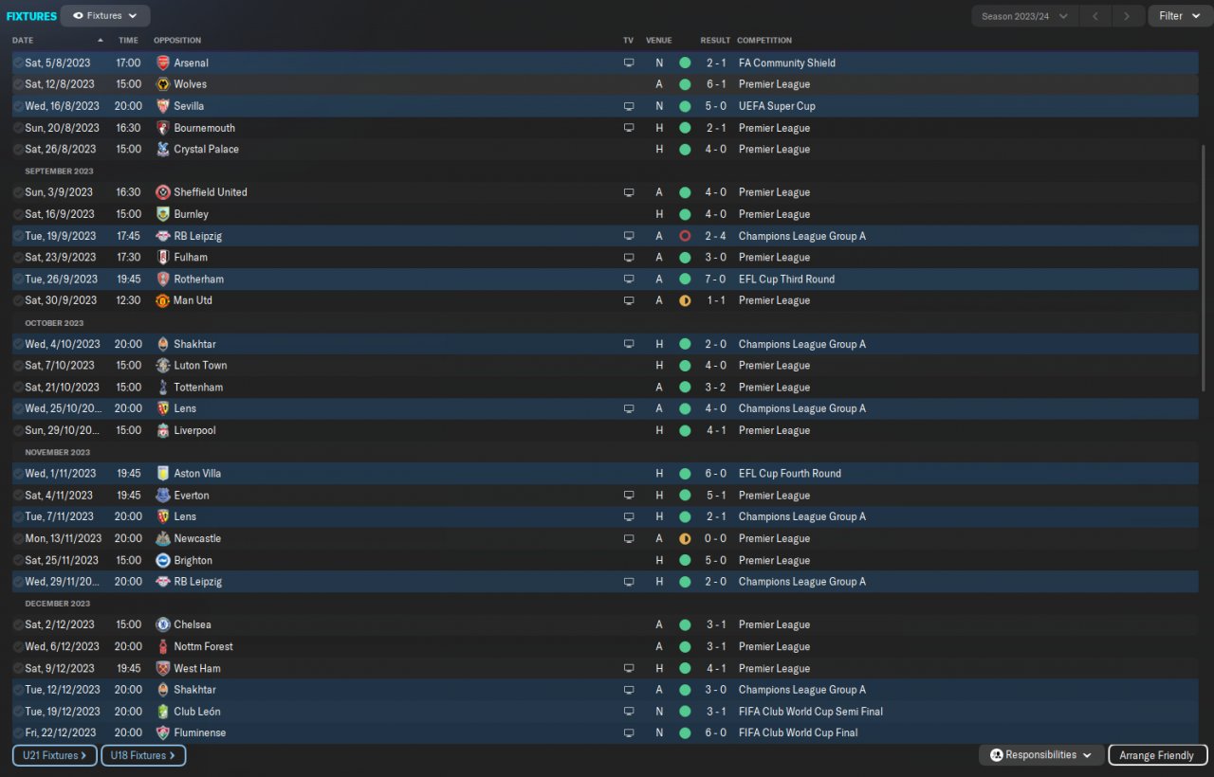Expand the Filter dropdown
The image size is (1214, 777).
(1180, 16)
